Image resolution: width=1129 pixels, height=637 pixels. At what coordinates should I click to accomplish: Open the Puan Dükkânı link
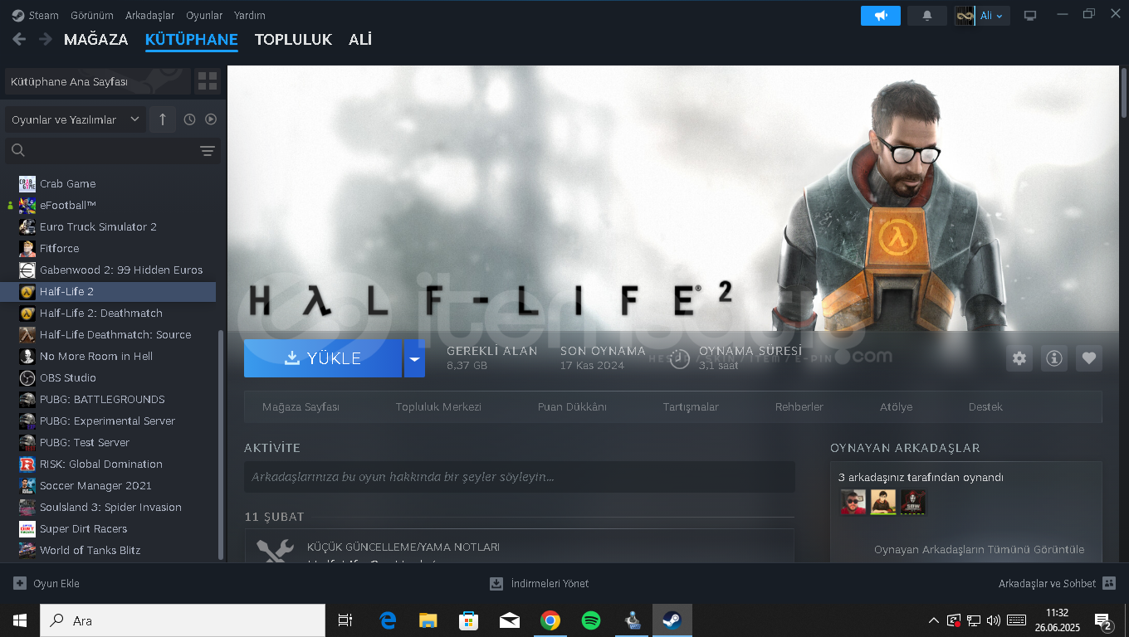[572, 407]
